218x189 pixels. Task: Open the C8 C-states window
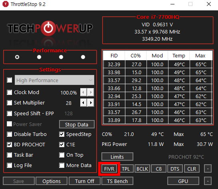click(159, 169)
